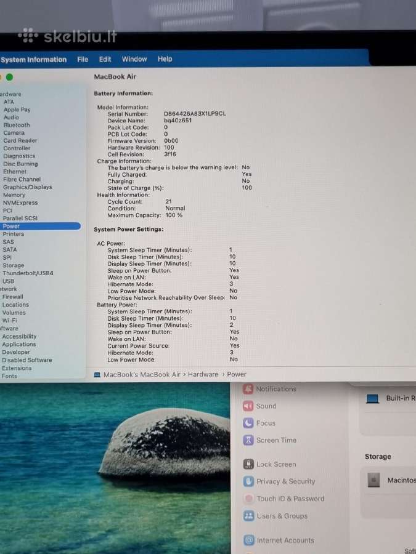Viewport: 416px width, 554px height.
Task: Select Apple Pay in the sidebar
Action: [17, 110]
